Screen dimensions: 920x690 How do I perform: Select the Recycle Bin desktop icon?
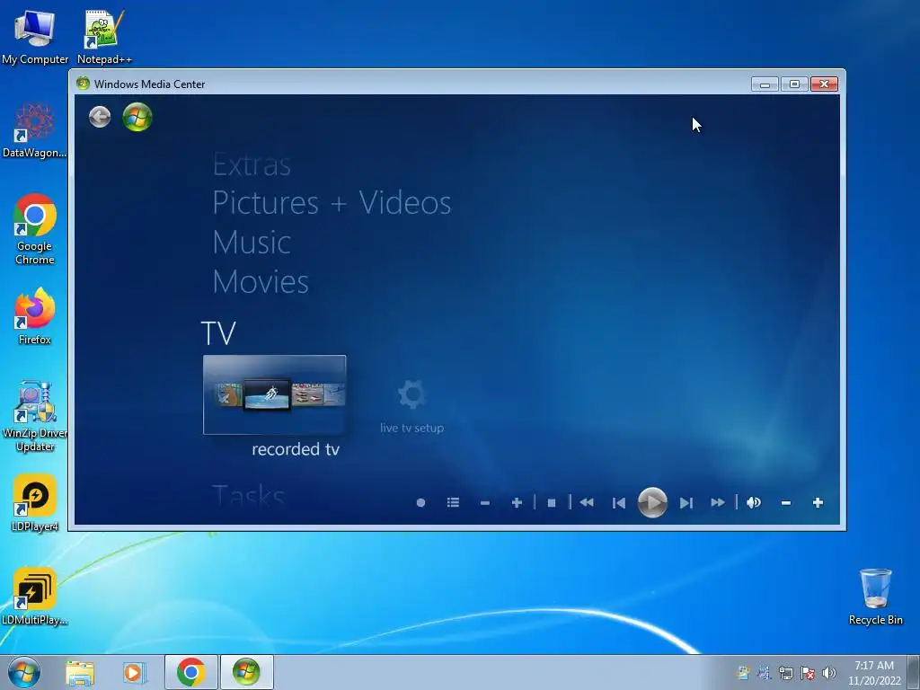tap(875, 597)
